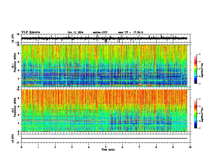
Task: Click time axis tick label "0"
Action: click(21, 147)
